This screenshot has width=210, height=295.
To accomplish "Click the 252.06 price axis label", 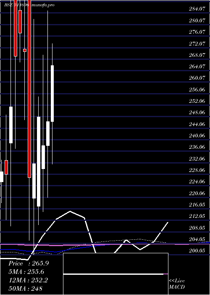I will 197,101.
